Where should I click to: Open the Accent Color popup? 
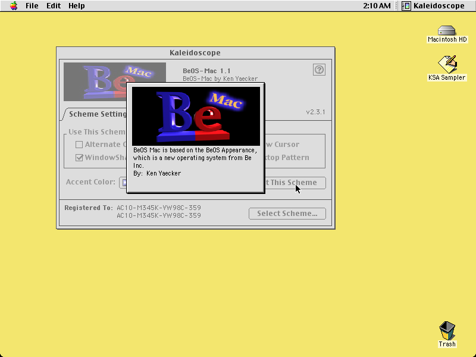(123, 183)
